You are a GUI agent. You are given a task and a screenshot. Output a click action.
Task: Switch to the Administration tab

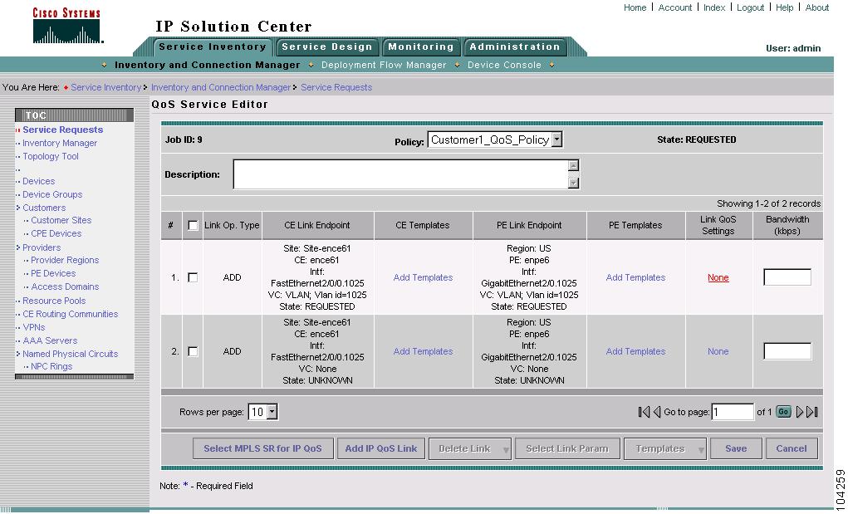(515, 47)
